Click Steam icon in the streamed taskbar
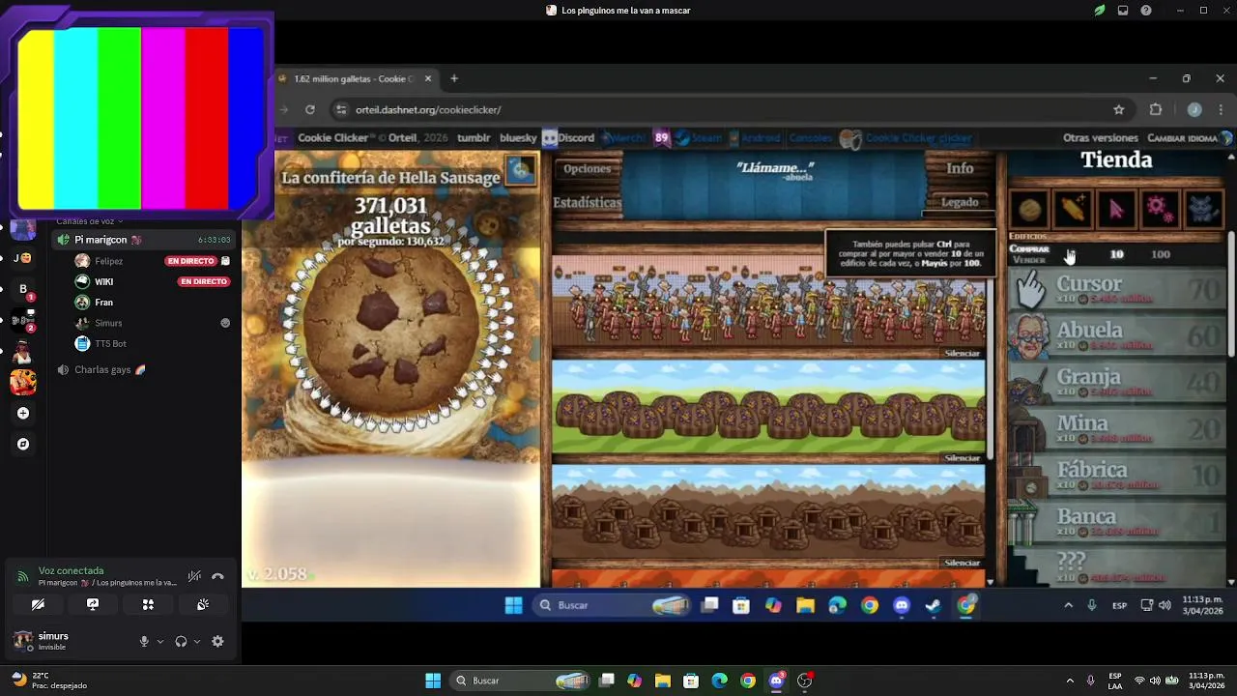The image size is (1237, 696). click(x=934, y=605)
